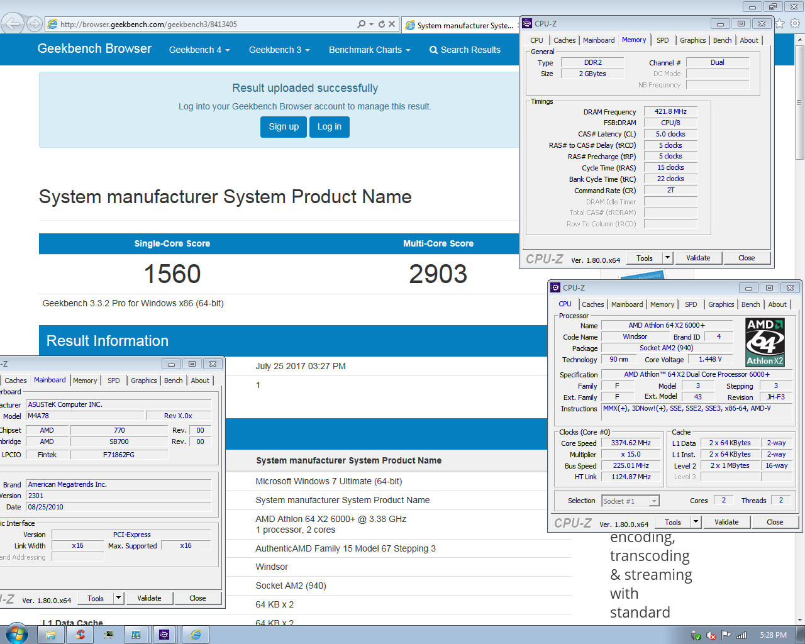805x644 pixels.
Task: Open the Geekbench Browser home link
Action: click(x=94, y=48)
